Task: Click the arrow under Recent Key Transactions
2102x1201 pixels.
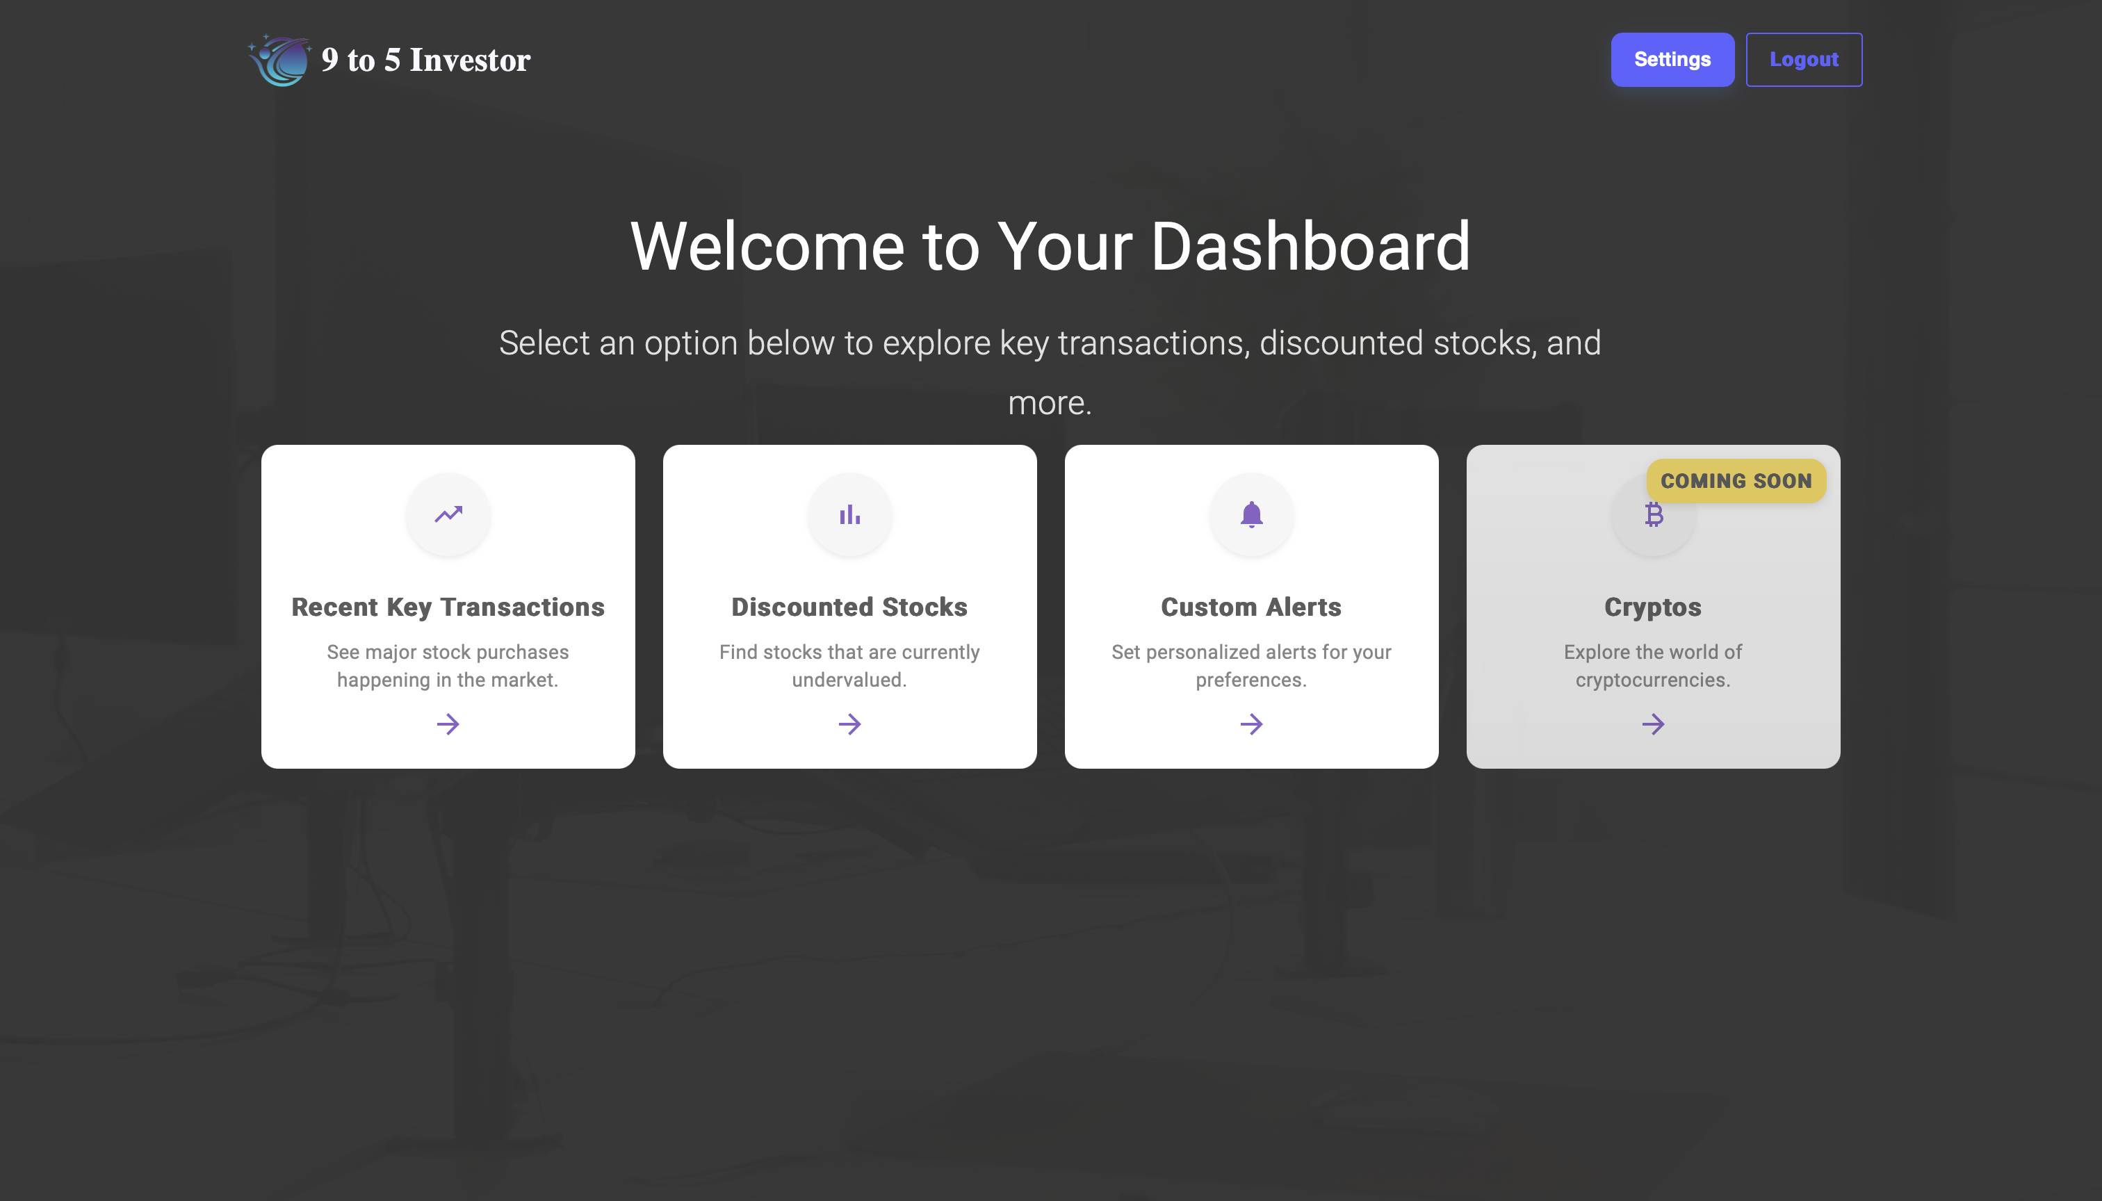Action: click(447, 724)
